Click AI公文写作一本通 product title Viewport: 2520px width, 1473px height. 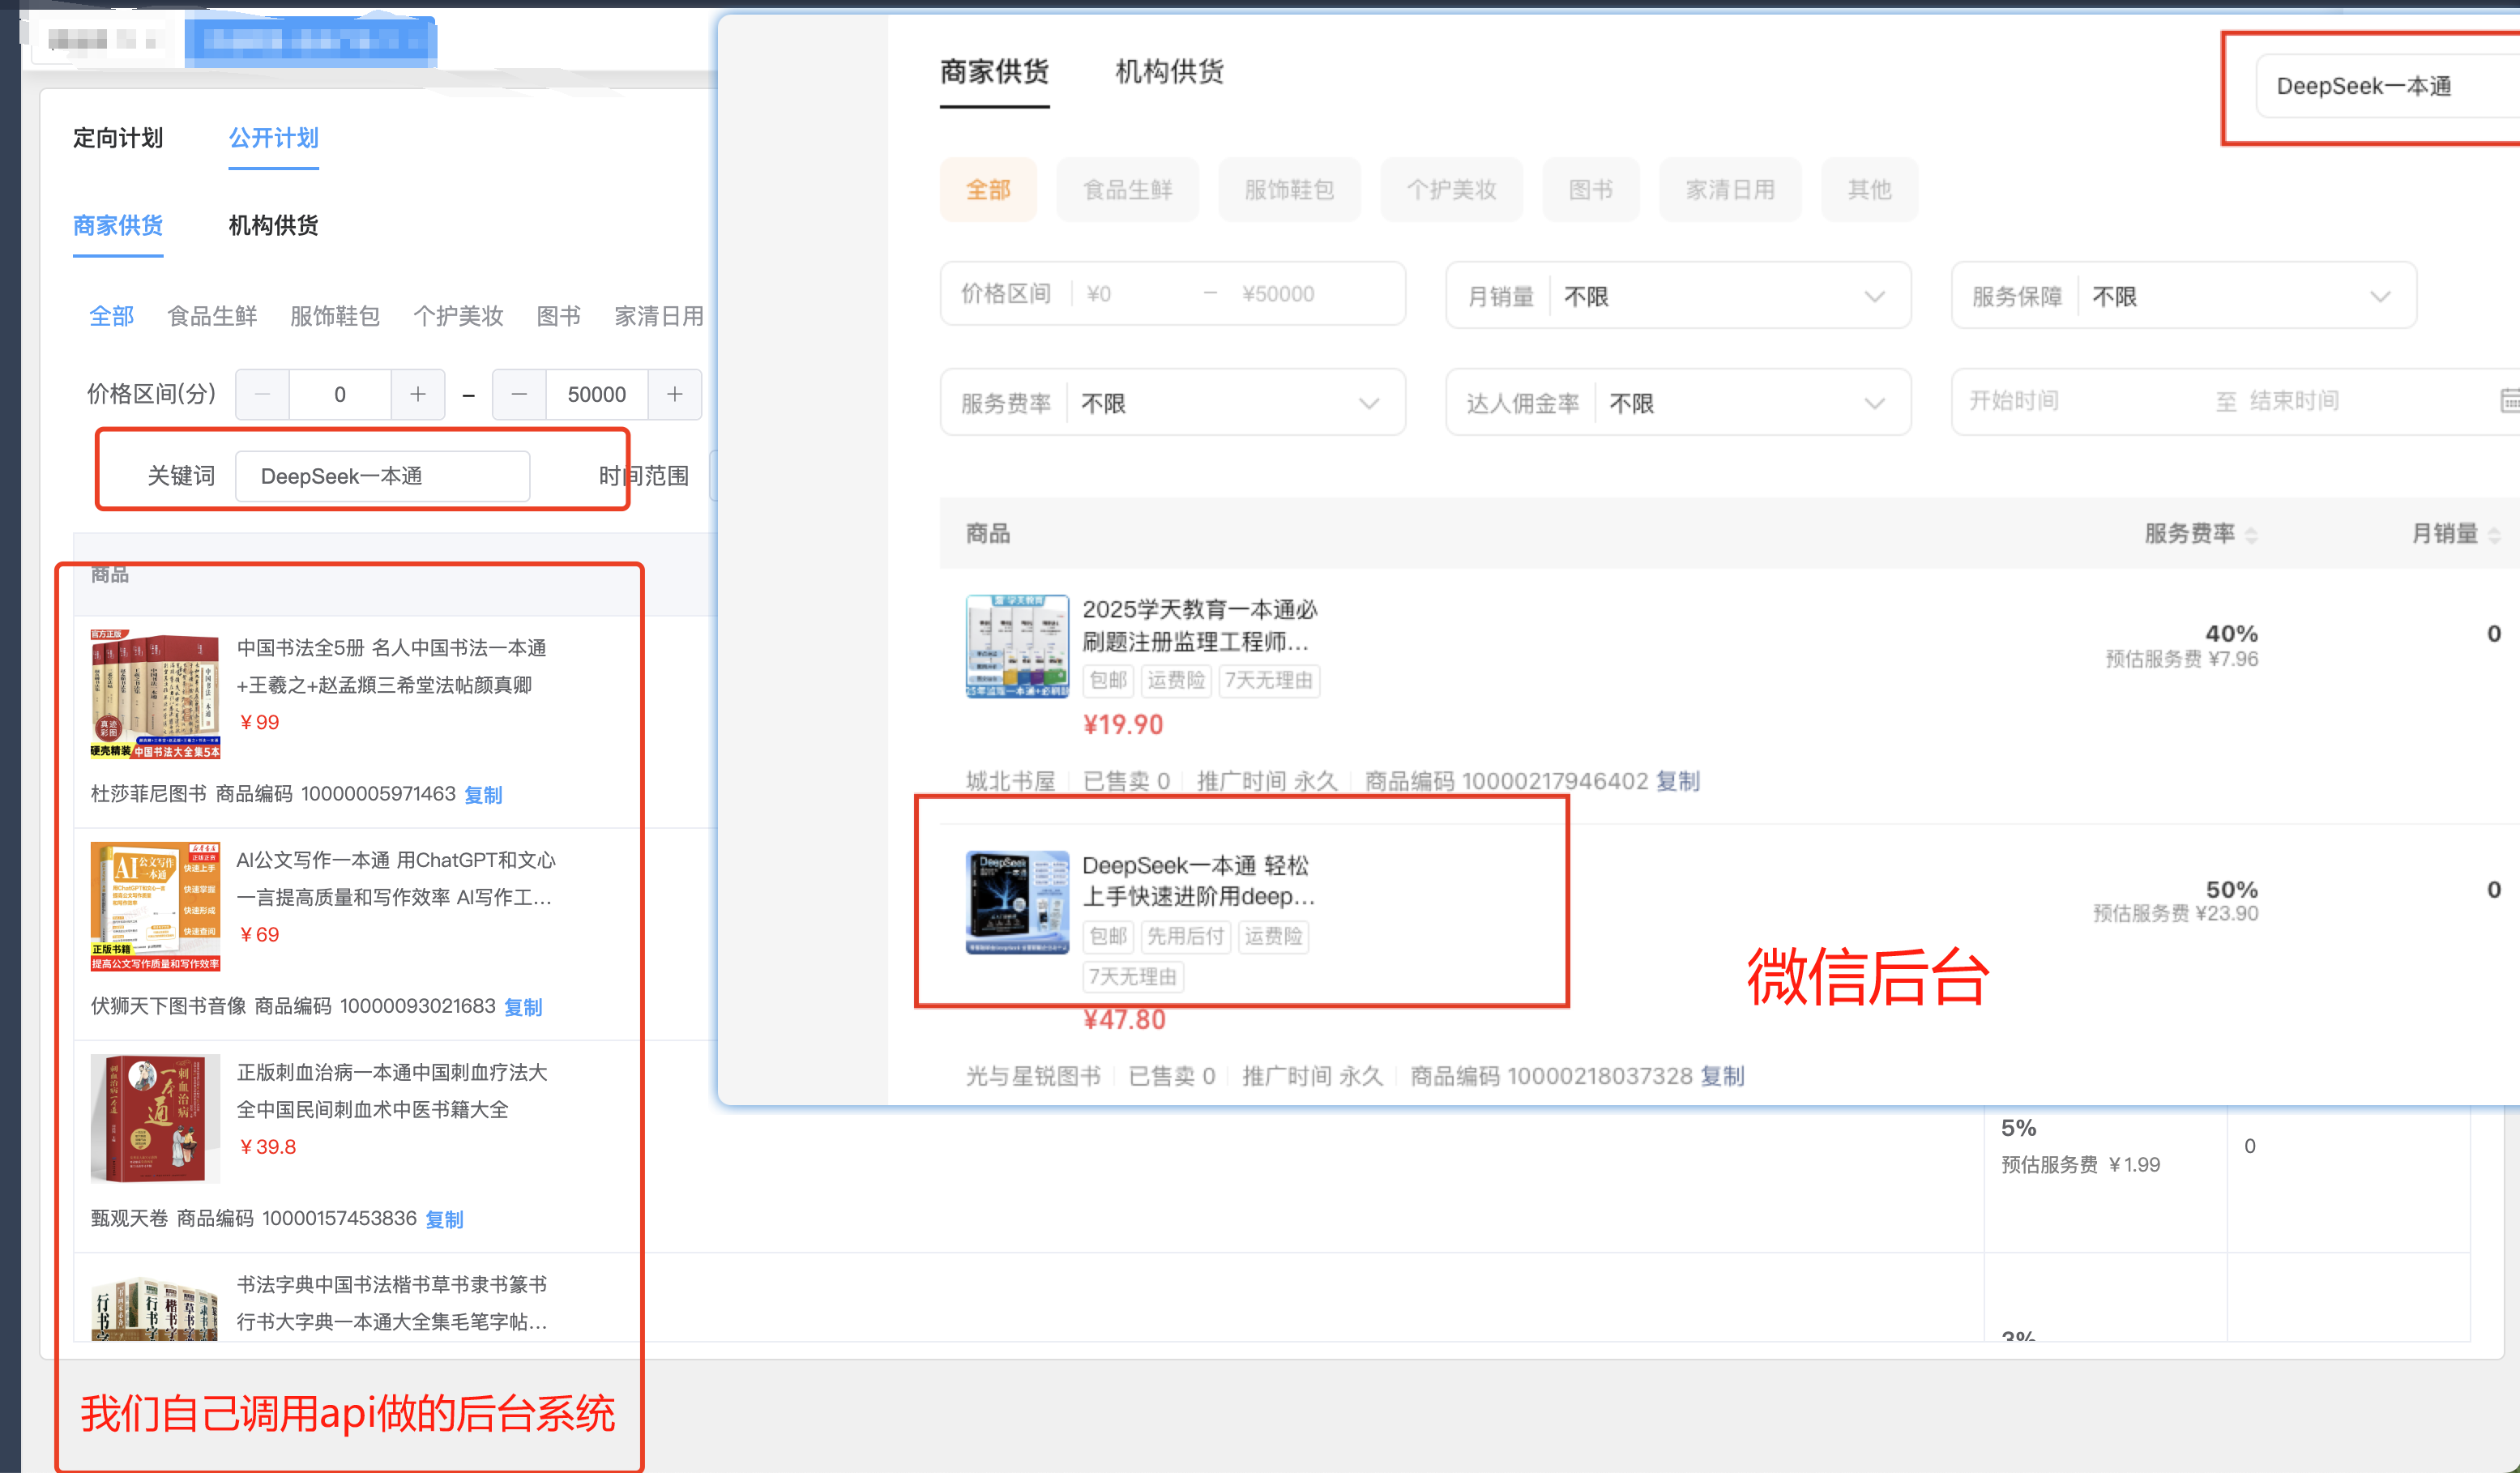pos(395,878)
